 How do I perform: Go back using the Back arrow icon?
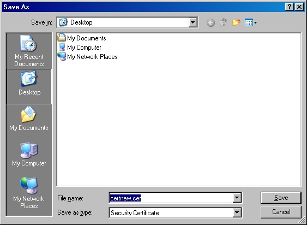coord(210,23)
